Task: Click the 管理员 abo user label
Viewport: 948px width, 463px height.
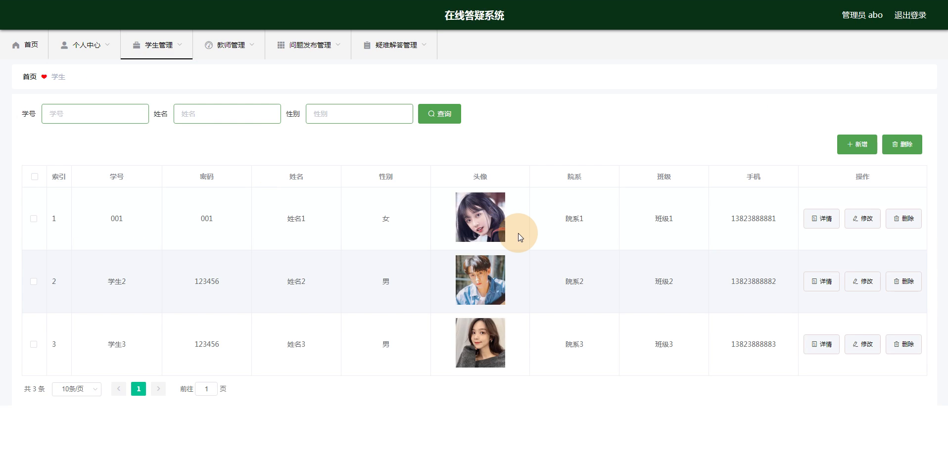Action: point(862,15)
